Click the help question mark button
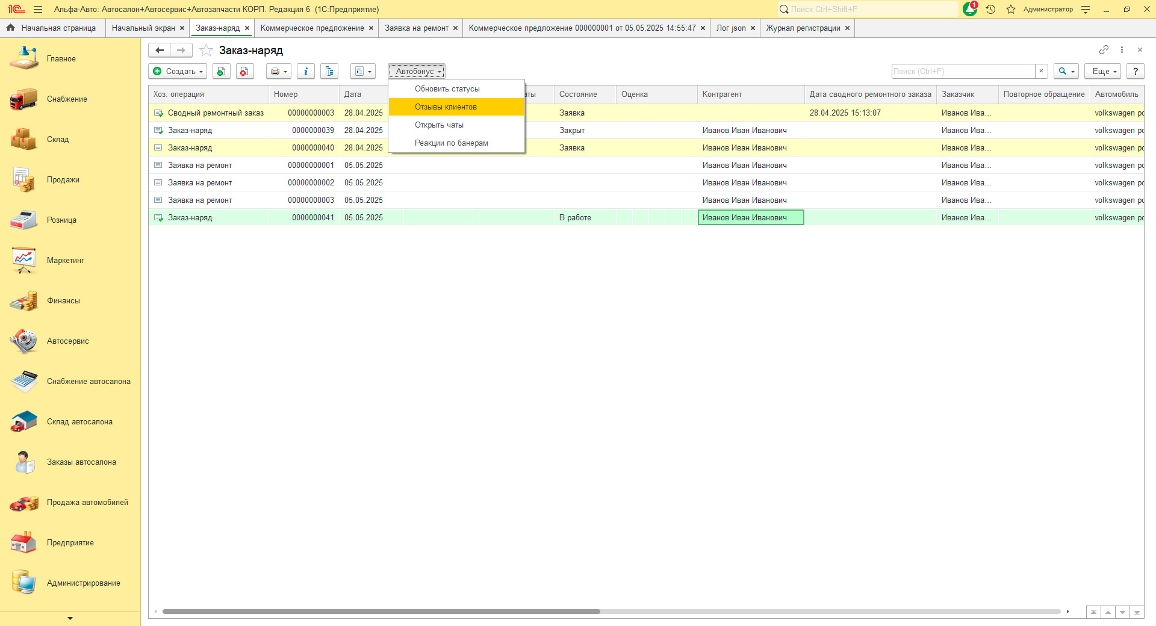The width and height of the screenshot is (1156, 626). [x=1136, y=71]
